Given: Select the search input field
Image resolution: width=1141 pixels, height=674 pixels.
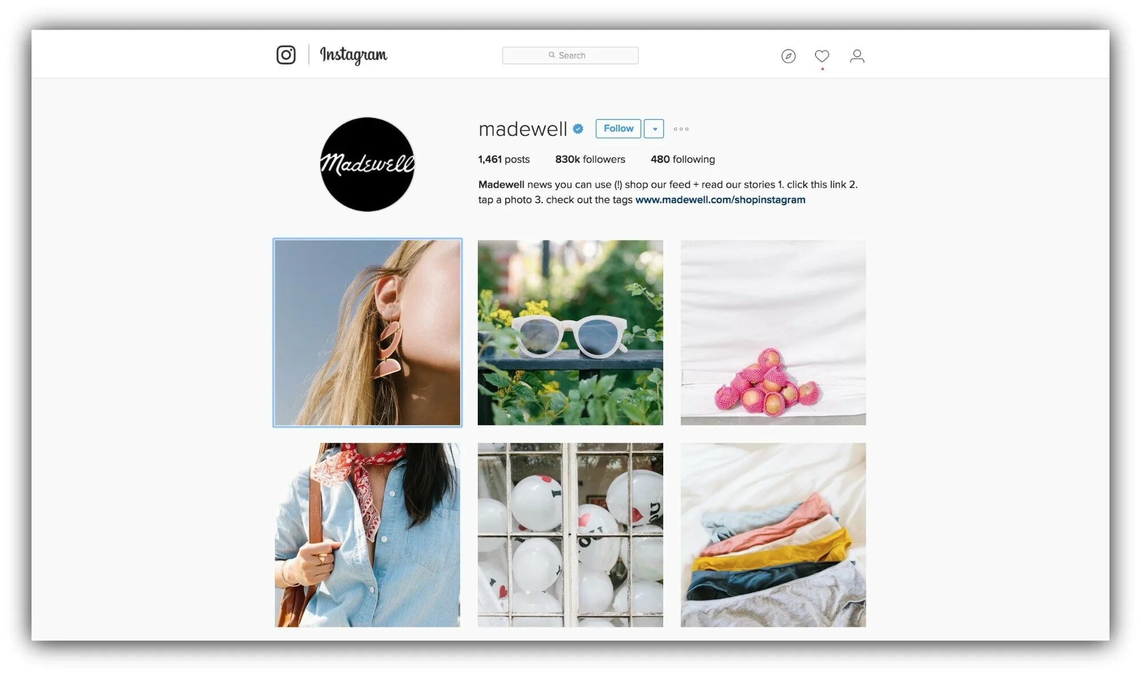Looking at the screenshot, I should click(571, 55).
